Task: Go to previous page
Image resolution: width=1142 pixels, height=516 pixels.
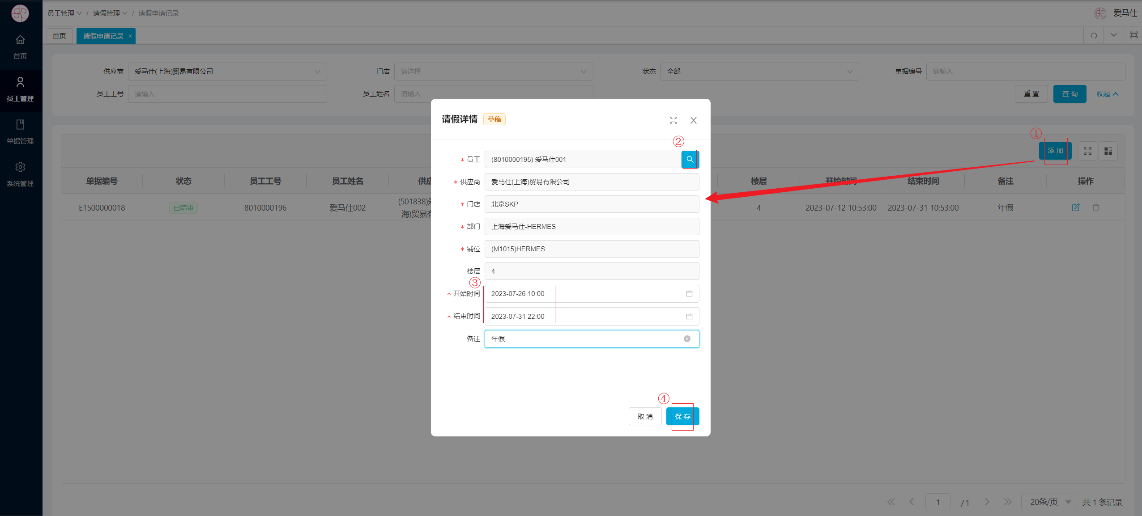Action: (x=912, y=502)
